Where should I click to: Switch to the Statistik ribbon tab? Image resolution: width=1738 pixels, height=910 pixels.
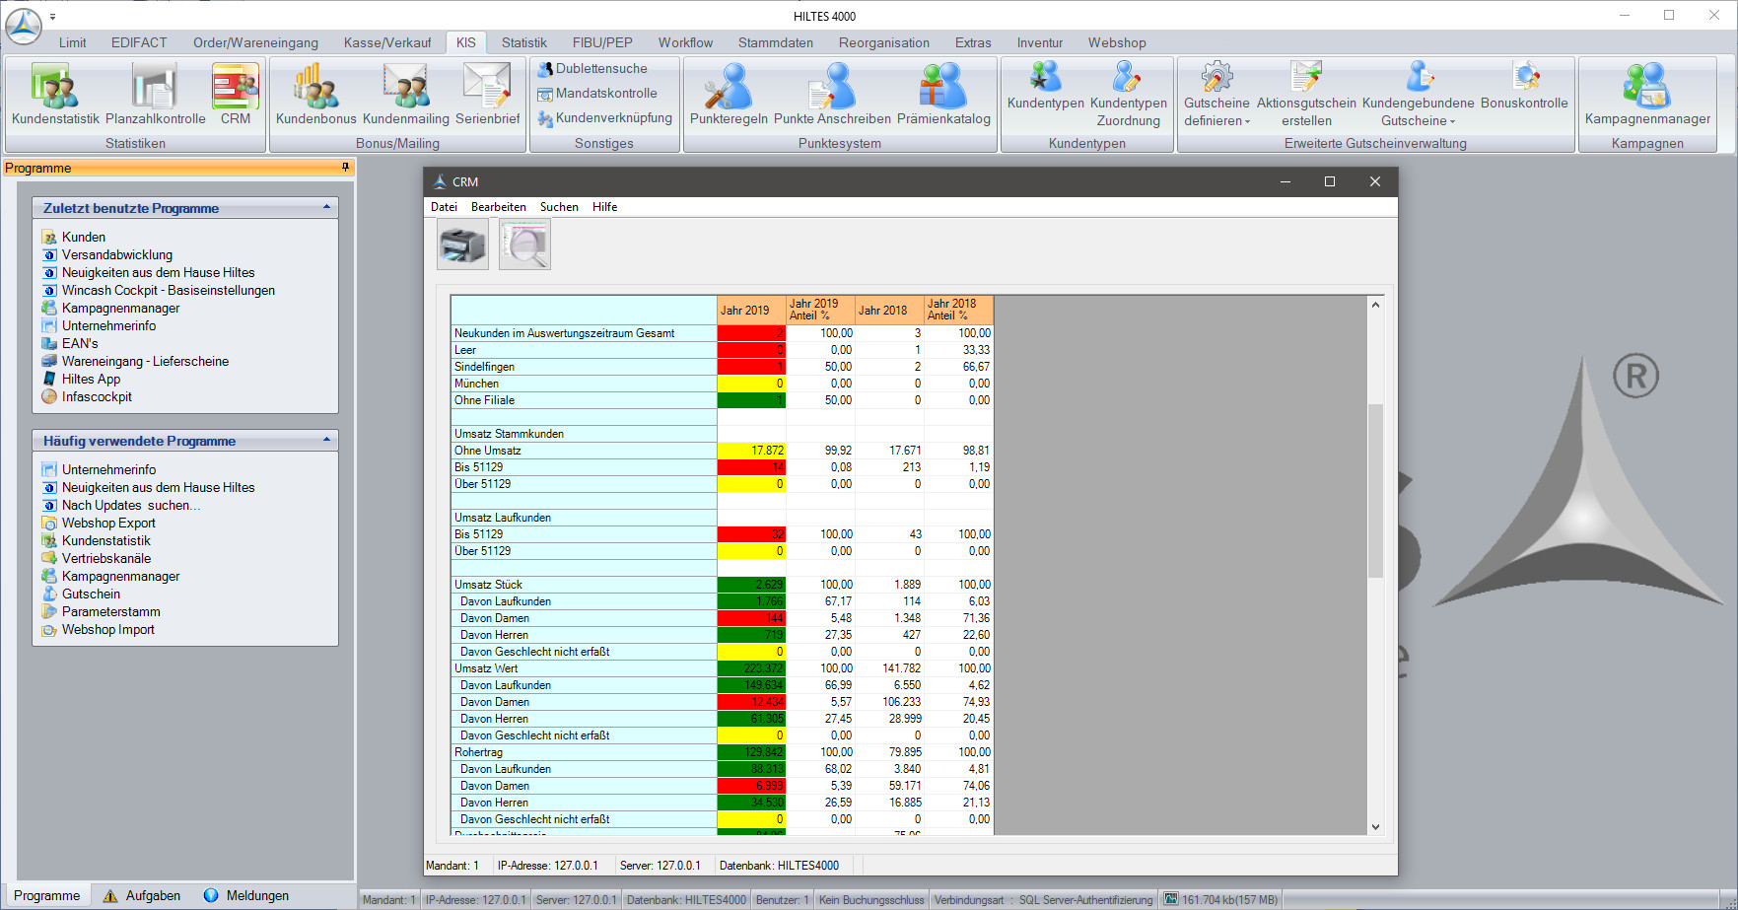click(x=523, y=42)
